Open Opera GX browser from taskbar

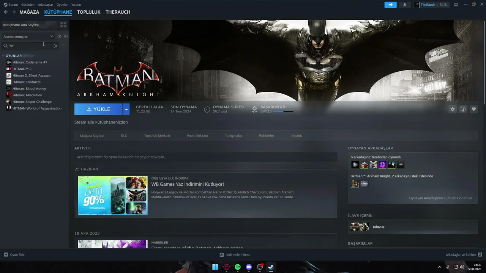pos(227,267)
